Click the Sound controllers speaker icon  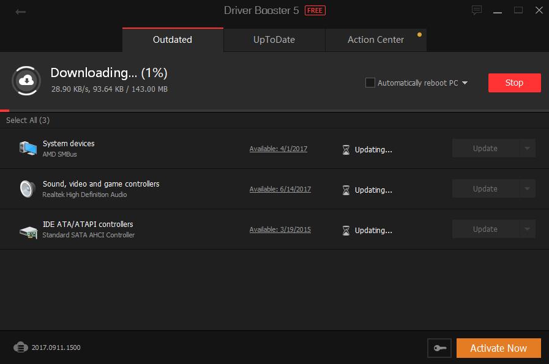coord(28,189)
